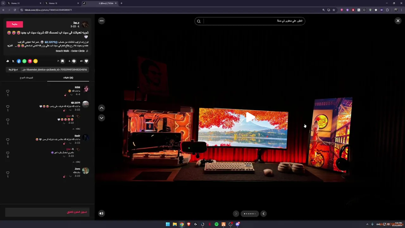Viewport: 405px width, 228px height.
Task: Switch to the Comments (6) tab
Action: 68,78
